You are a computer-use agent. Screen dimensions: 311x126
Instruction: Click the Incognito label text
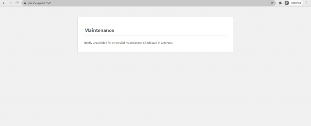pyautogui.click(x=296, y=3)
